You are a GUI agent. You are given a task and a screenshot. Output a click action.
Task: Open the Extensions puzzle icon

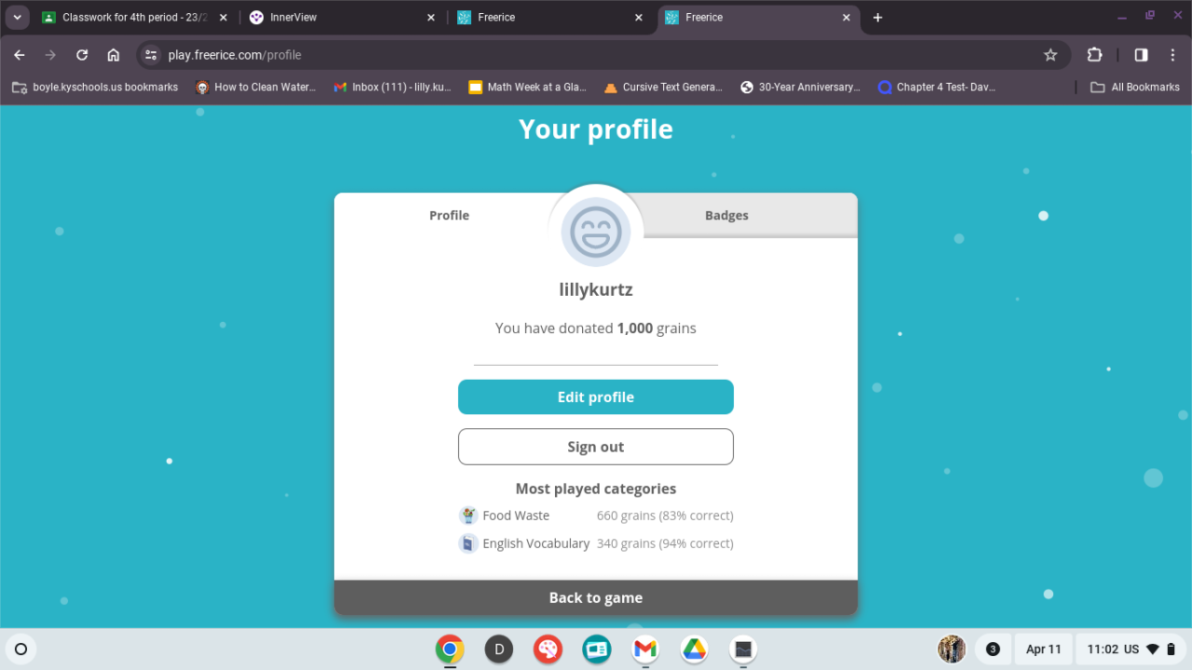pyautogui.click(x=1095, y=55)
